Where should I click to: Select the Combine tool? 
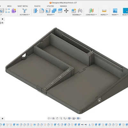(54, 11)
